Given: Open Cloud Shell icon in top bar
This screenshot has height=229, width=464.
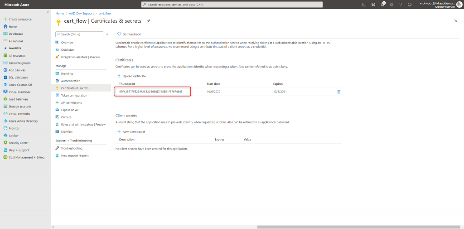Looking at the screenshot, I should click(x=365, y=5).
